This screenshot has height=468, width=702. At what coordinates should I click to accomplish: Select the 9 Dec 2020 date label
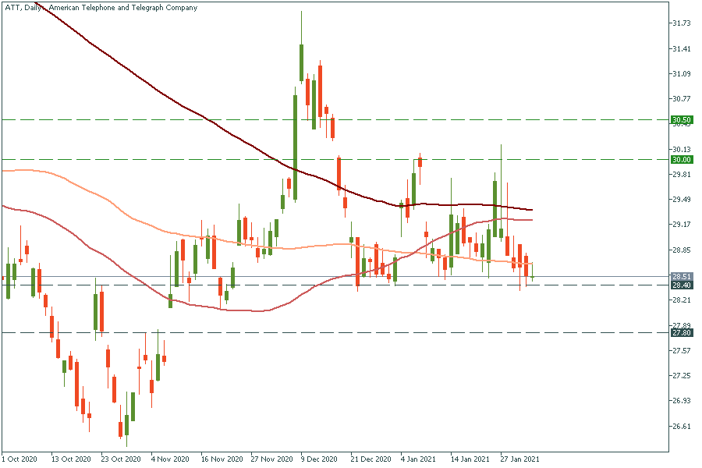point(319,459)
